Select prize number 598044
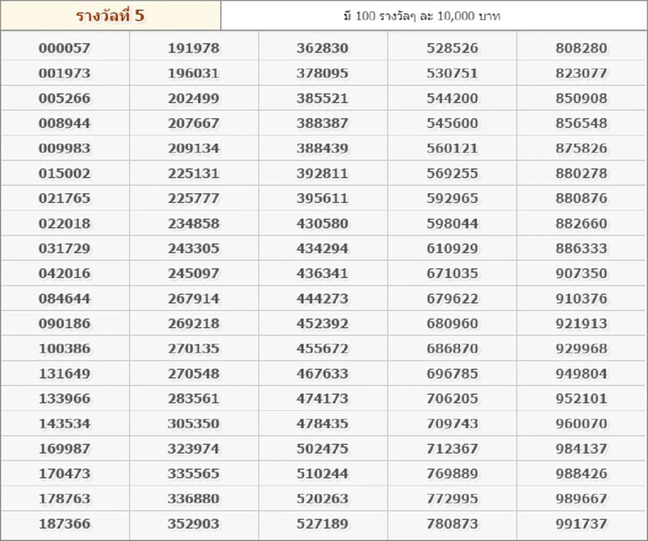 coord(452,223)
